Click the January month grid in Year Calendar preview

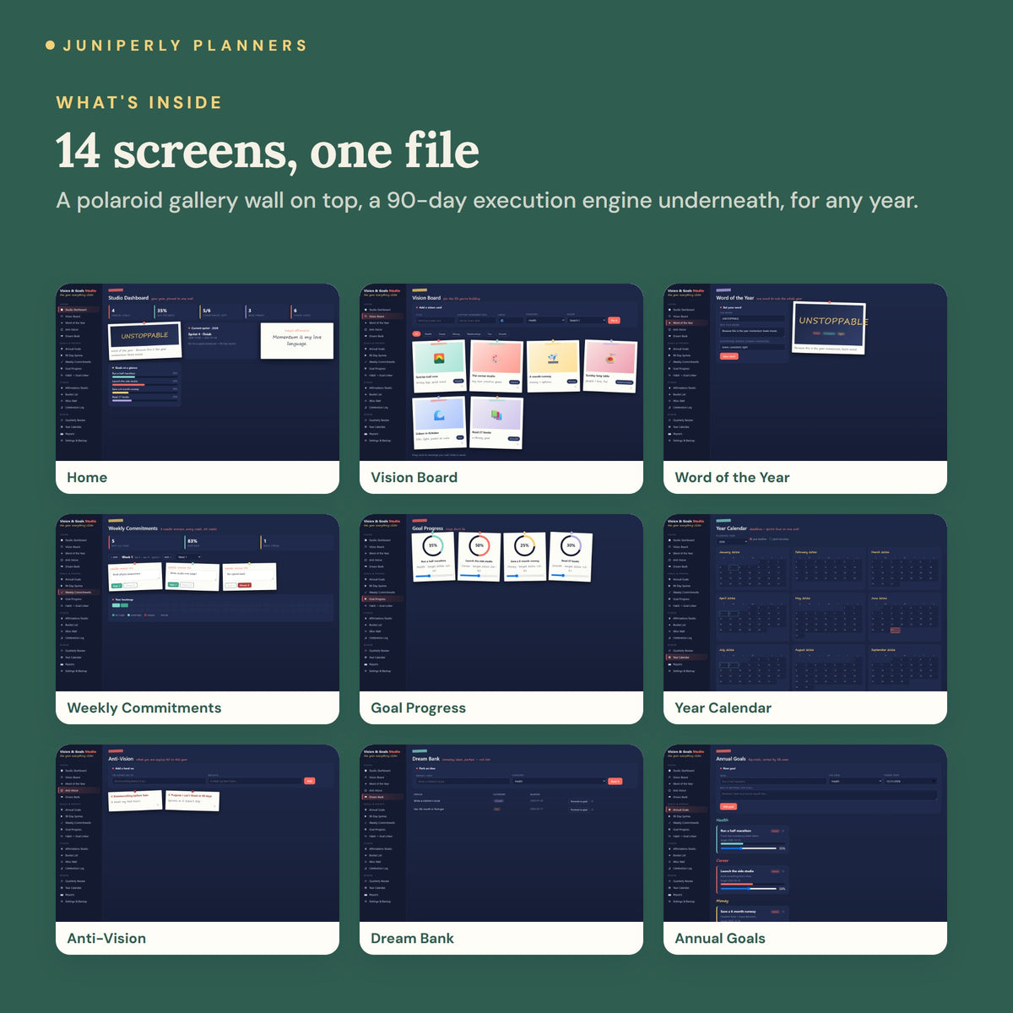tap(751, 569)
